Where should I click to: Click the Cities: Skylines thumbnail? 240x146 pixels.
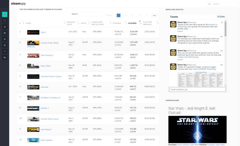tap(33, 140)
